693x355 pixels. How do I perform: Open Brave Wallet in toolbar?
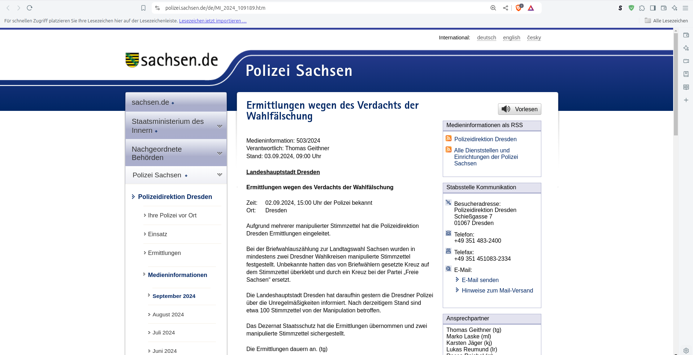click(664, 8)
